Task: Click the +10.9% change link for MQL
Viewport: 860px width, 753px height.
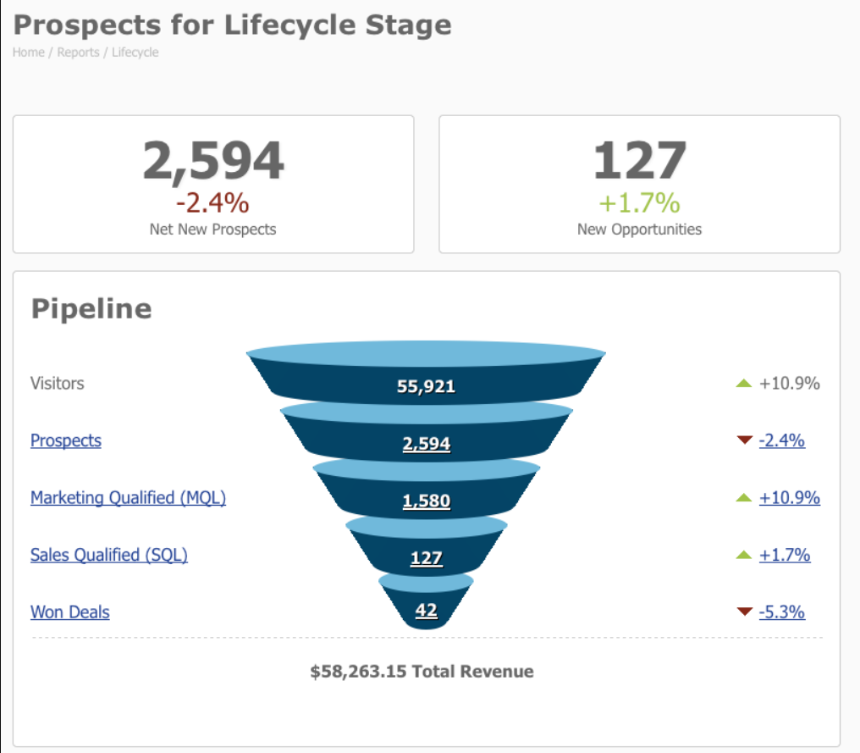Action: [791, 497]
